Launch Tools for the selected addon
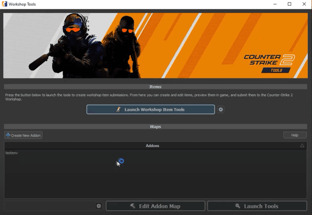The image size is (312, 215). pos(257,206)
